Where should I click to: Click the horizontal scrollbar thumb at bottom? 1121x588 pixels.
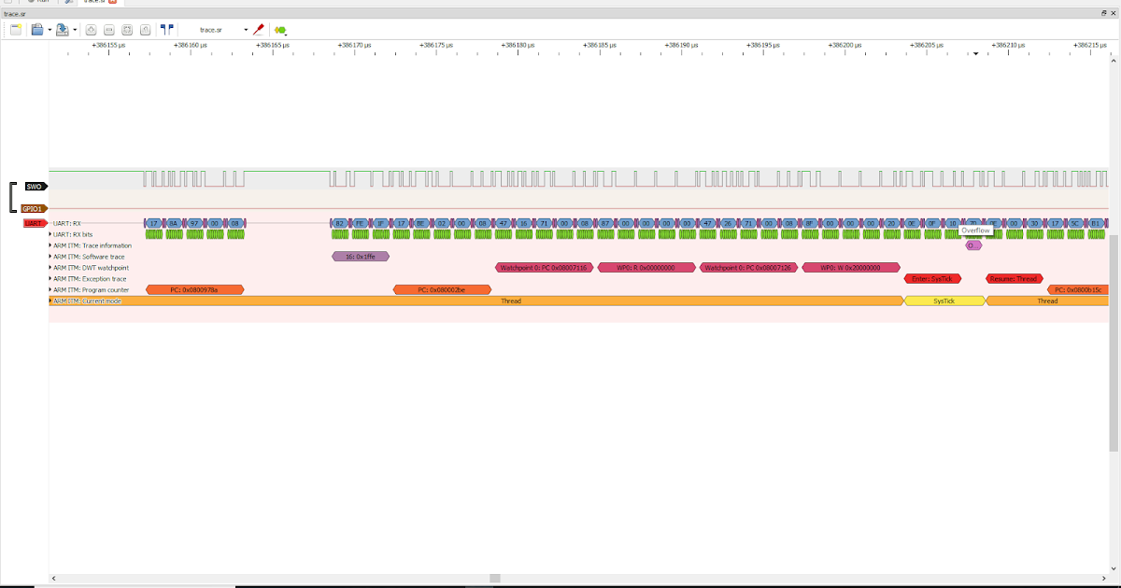click(495, 579)
